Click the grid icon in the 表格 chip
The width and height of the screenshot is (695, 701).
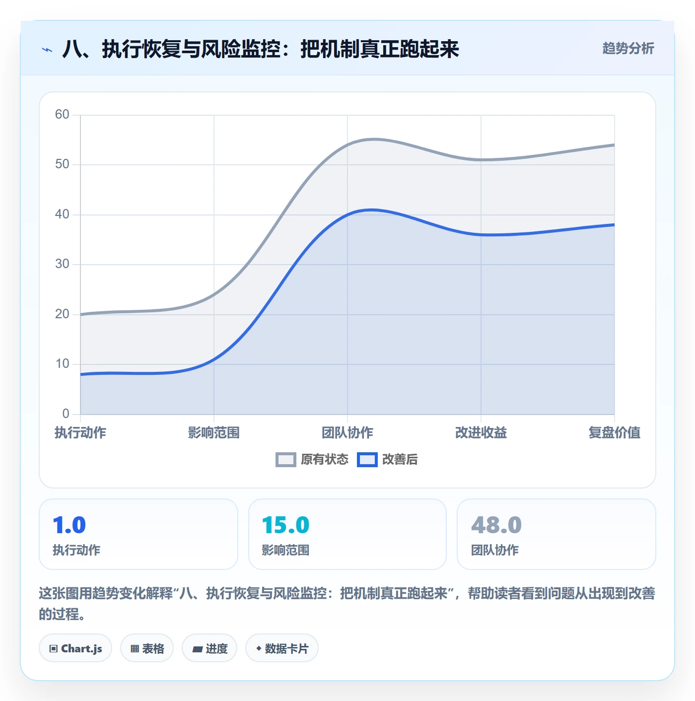tap(135, 649)
